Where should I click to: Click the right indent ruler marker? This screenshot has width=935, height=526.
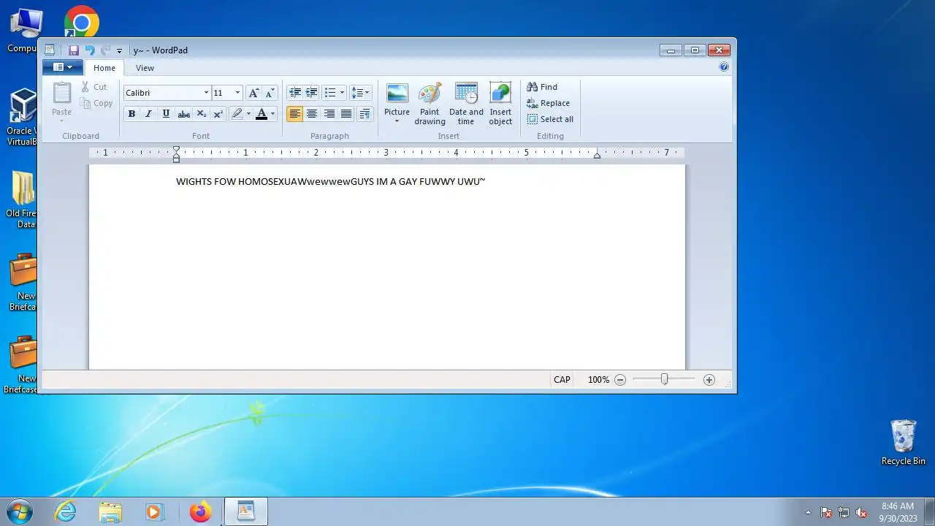pyautogui.click(x=597, y=156)
